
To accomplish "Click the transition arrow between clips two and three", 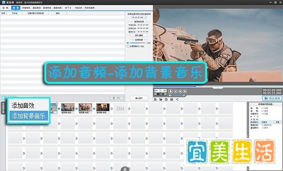I will (x=76, y=109).
